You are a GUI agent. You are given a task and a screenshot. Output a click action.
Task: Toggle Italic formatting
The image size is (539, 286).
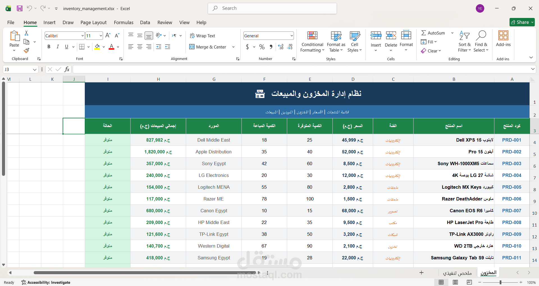58,47
